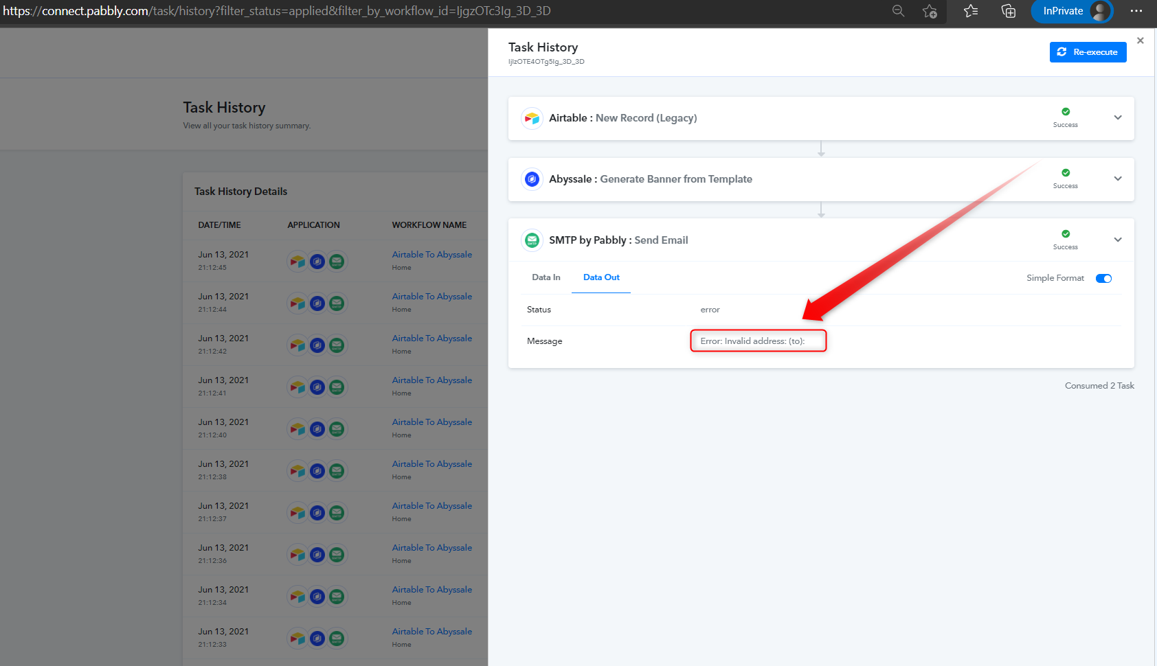Click the 'SMTP by Pabbly : Send Email' title
1157x666 pixels.
618,240
